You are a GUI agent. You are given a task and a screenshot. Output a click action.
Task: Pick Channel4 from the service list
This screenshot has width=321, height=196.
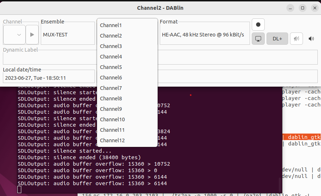(127, 57)
